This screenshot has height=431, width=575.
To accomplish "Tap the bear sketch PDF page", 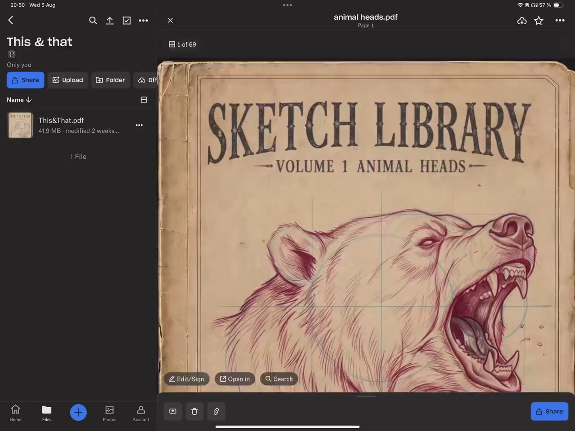I will point(366,227).
